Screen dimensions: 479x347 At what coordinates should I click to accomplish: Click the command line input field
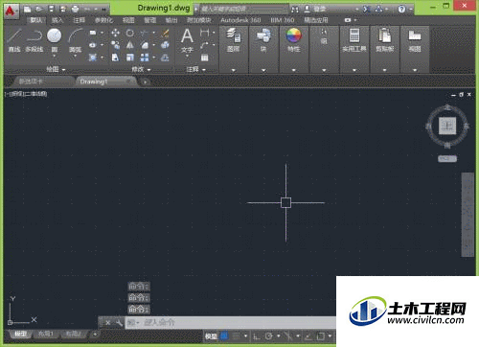(x=230, y=323)
